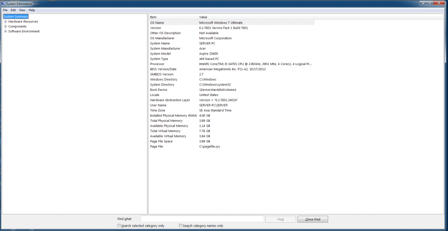The height and width of the screenshot is (231, 448).
Task: Expand the Hardware Resources tree node
Action: pyautogui.click(x=5, y=21)
